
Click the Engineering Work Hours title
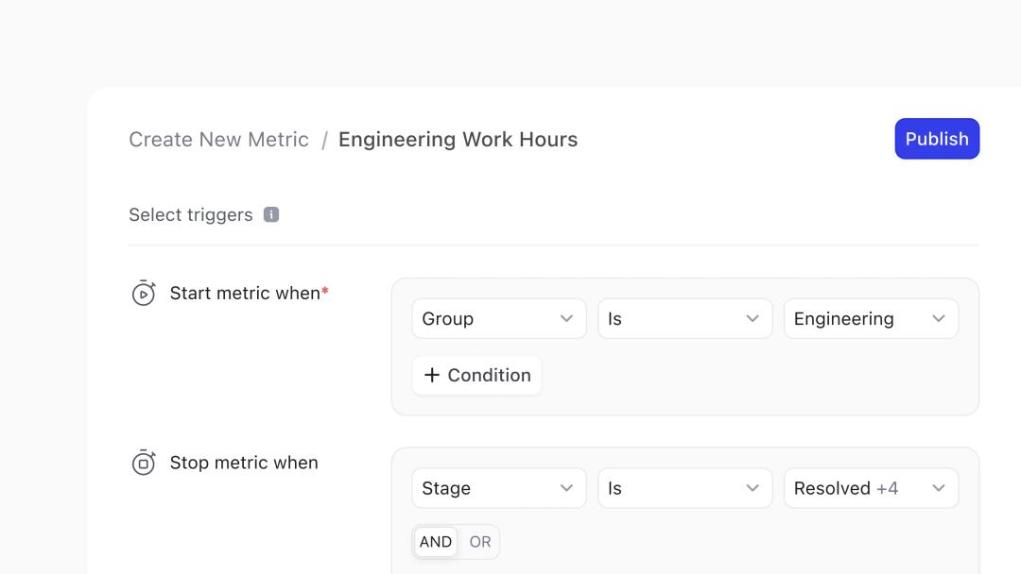tap(458, 139)
